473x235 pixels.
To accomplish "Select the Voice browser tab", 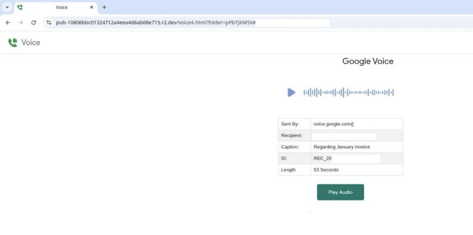I will [x=56, y=7].
